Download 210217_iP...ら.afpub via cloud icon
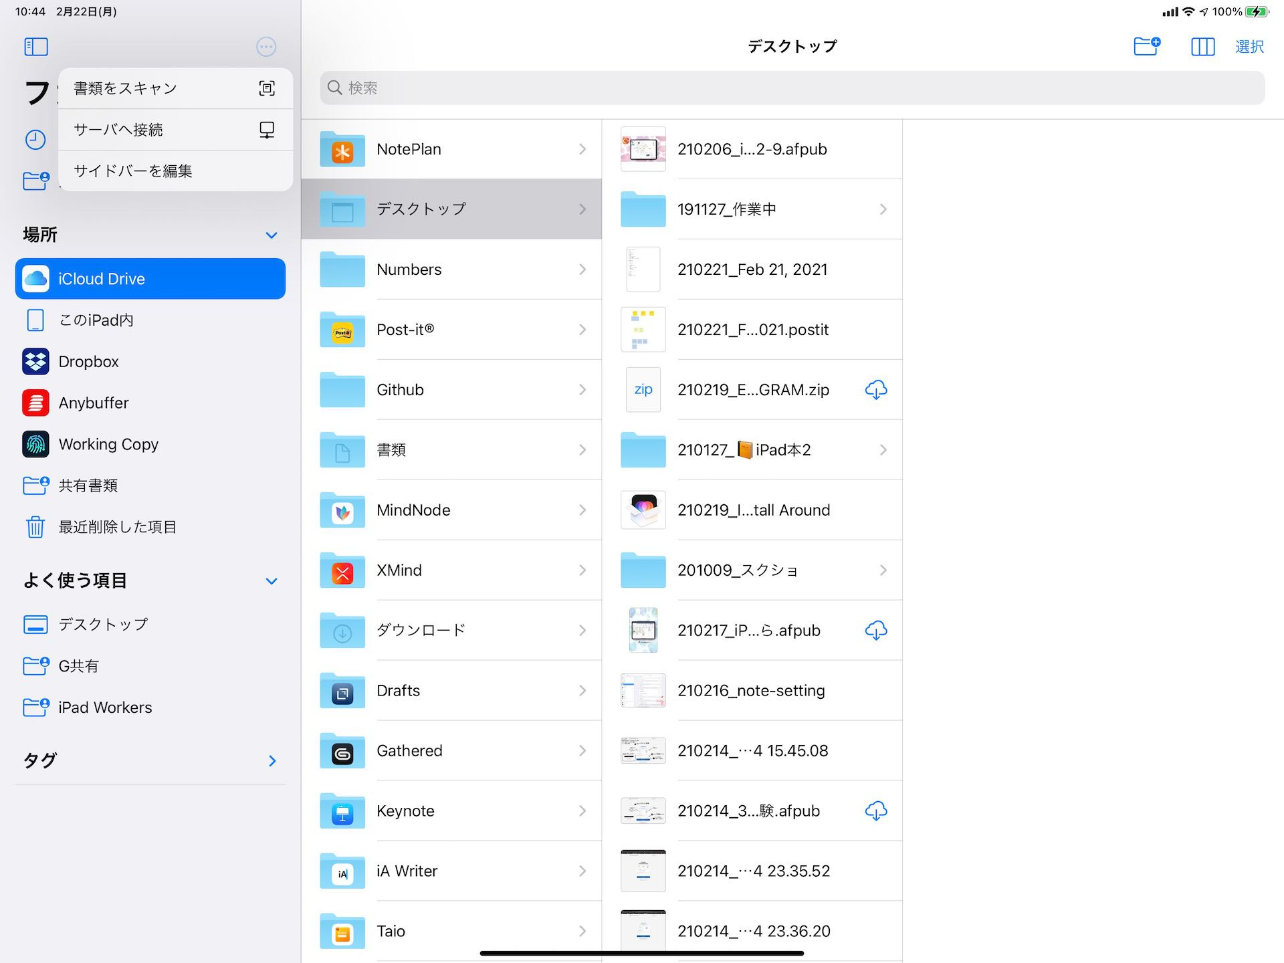 tap(876, 631)
